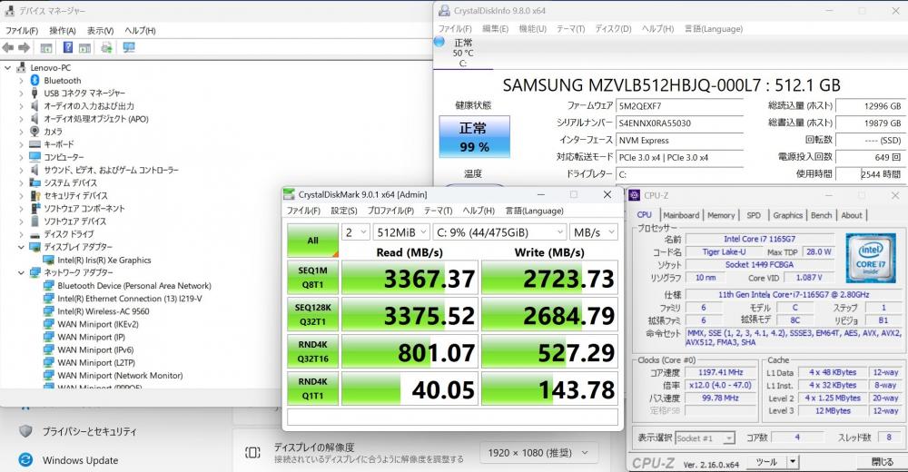Click the RND4K Q1T1 write result 143.78

coord(549,389)
